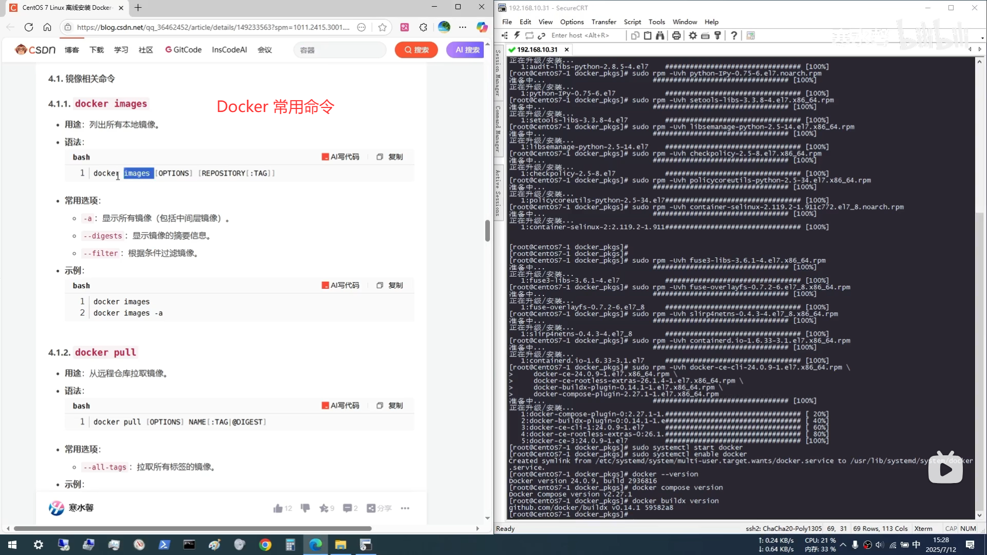Click SecureCRT Quick Connect lightning icon
Viewport: 987px width, 555px height.
coord(517,35)
